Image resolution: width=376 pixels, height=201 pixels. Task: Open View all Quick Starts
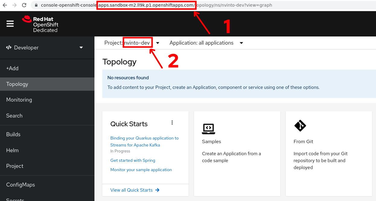pyautogui.click(x=132, y=190)
